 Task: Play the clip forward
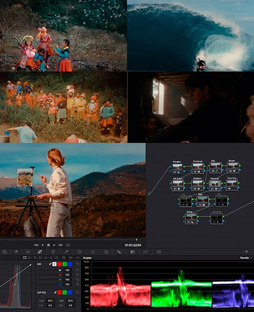pyautogui.click(x=54, y=245)
